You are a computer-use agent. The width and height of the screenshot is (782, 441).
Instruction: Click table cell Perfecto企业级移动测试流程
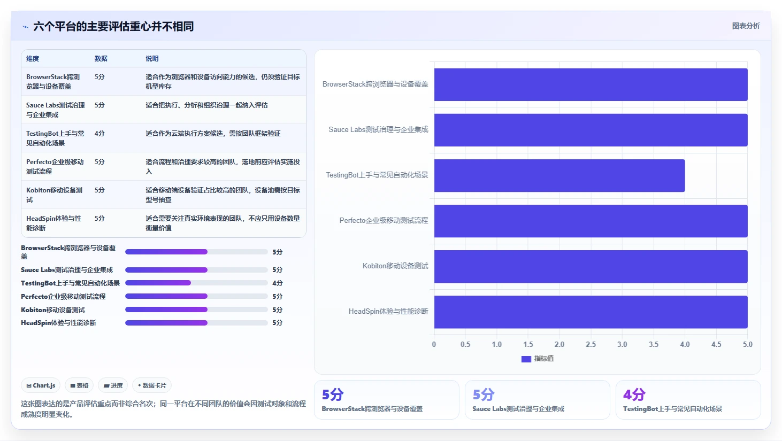coord(55,167)
